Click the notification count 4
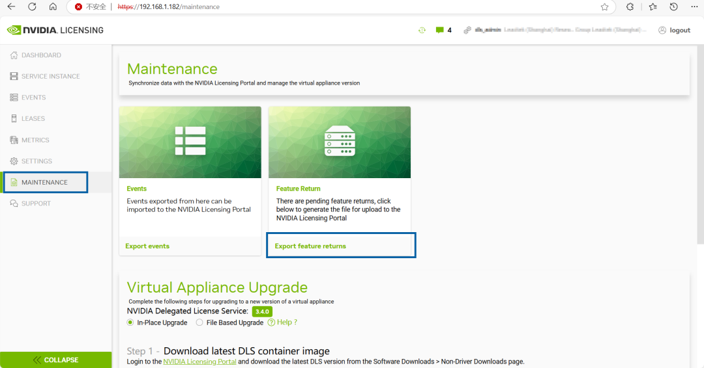Viewport: 704px width, 368px height. pyautogui.click(x=449, y=30)
